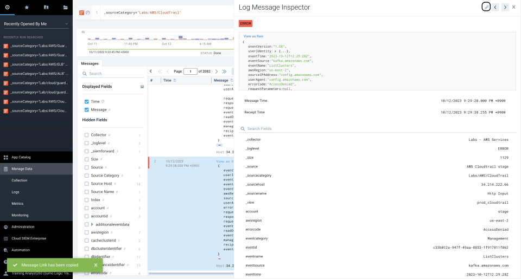Open the Recently Opened By Me dropdown

36,24
